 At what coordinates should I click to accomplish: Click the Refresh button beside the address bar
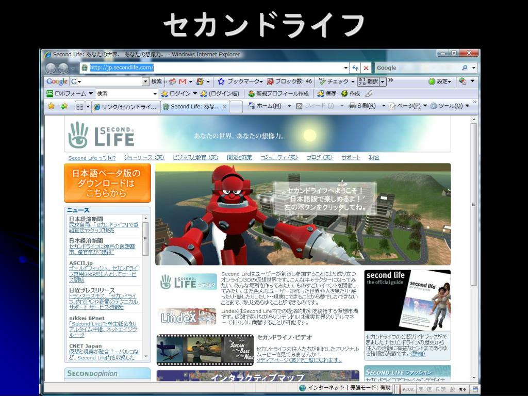(355, 68)
